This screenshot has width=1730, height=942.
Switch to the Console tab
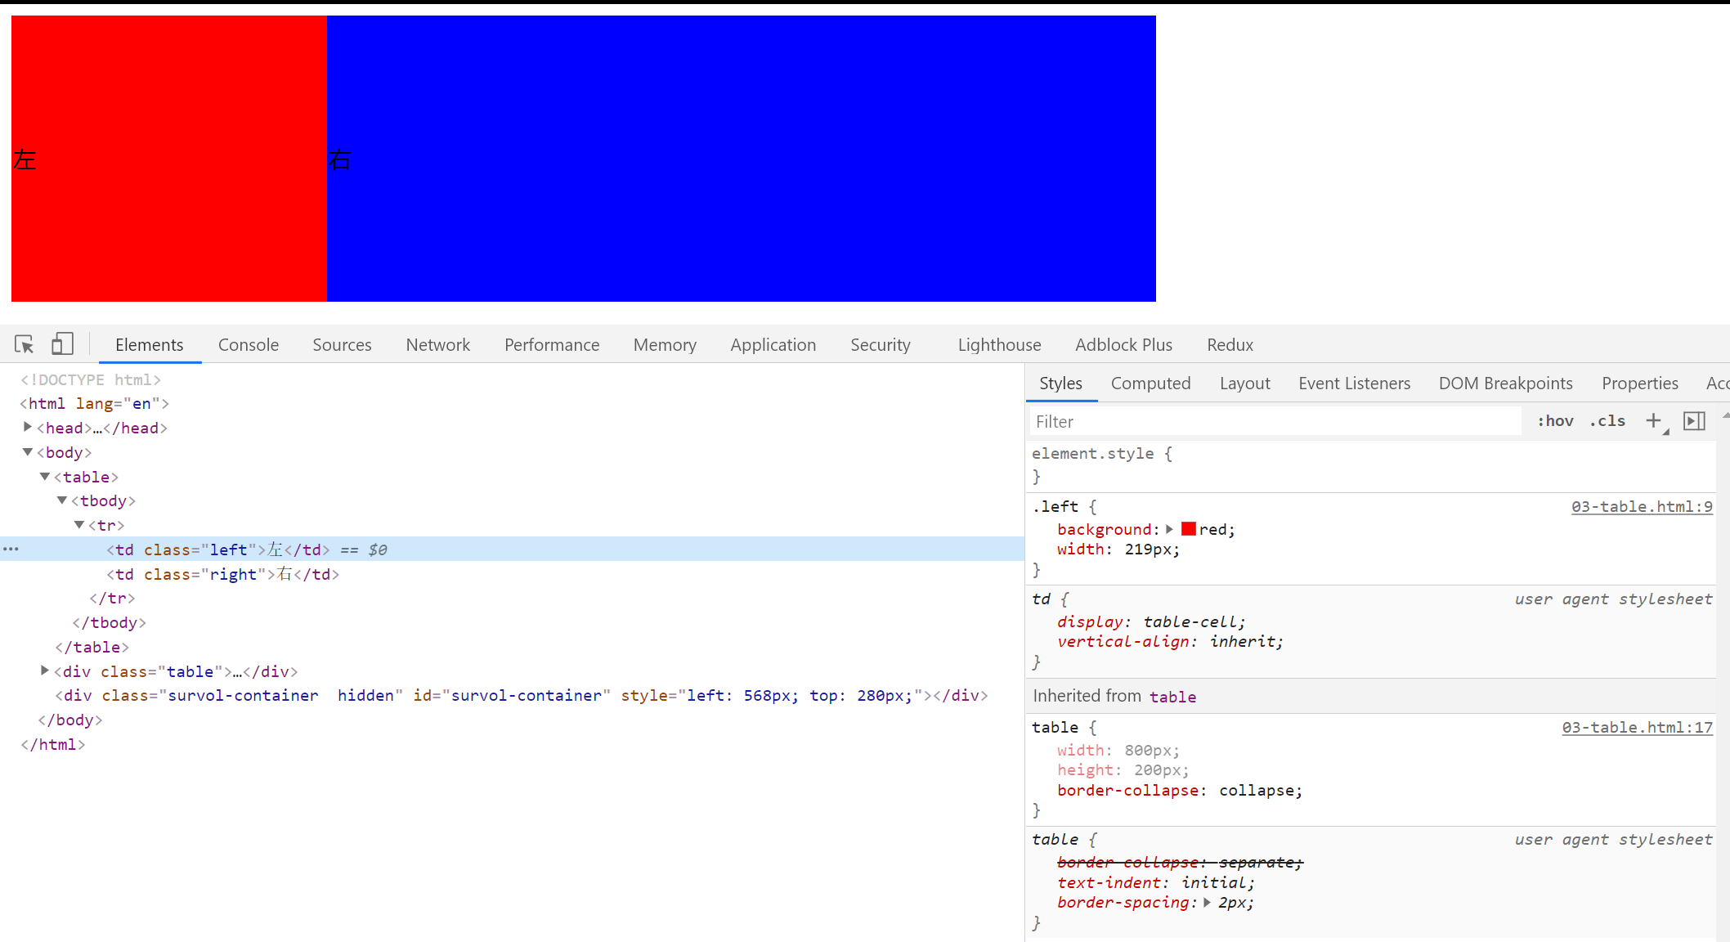[248, 344]
